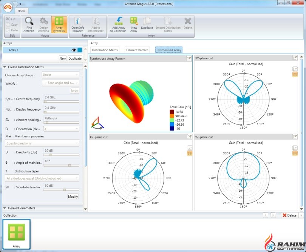Click the Cut command in Edit group

click(x=11, y=19)
